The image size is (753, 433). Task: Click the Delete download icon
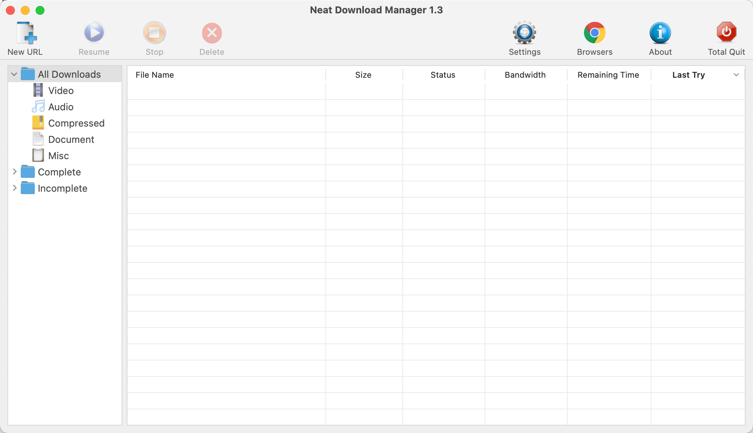point(212,33)
